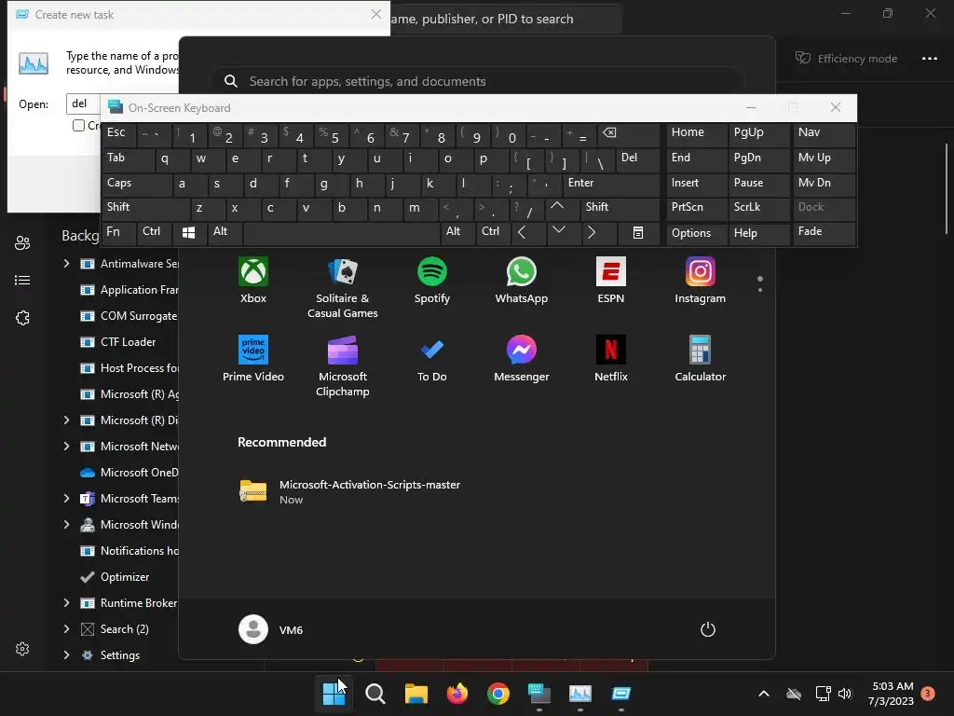Open the VM6 user account menu
This screenshot has width=954, height=716.
[x=271, y=629]
